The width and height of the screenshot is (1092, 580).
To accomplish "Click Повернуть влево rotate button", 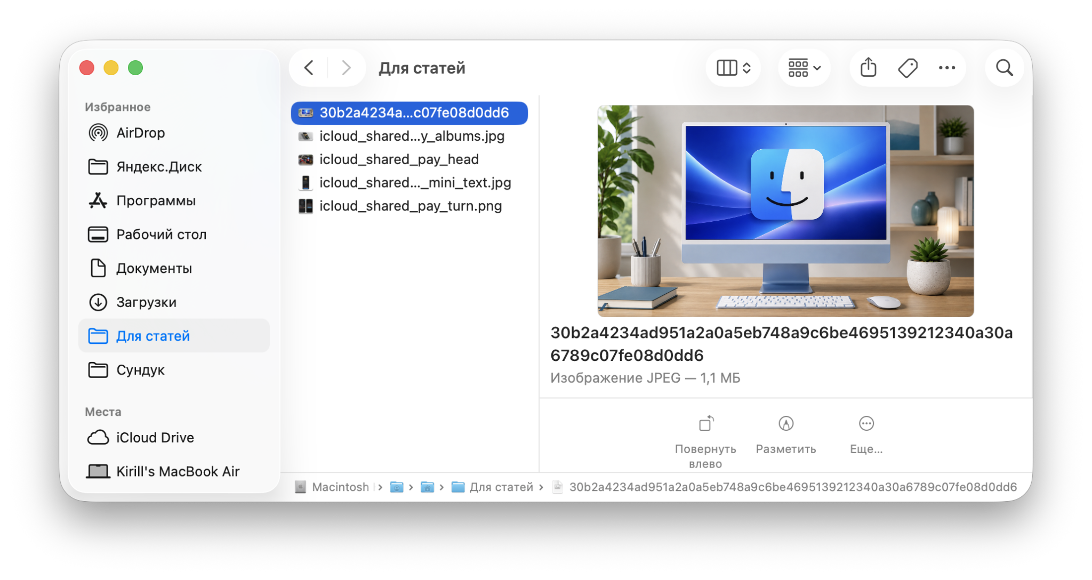I will [x=705, y=441].
